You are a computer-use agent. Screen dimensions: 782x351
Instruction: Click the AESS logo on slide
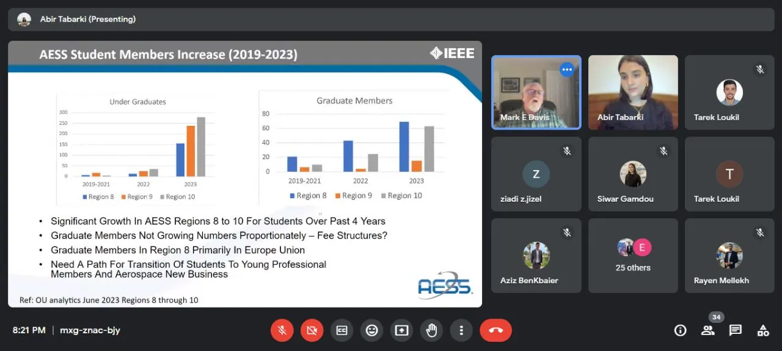click(x=445, y=286)
